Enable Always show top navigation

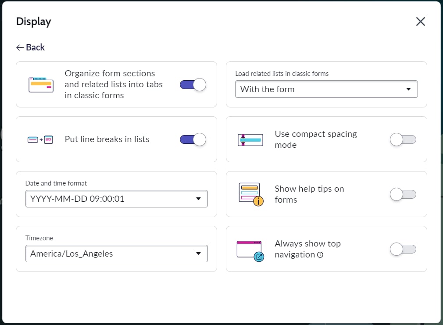point(403,249)
